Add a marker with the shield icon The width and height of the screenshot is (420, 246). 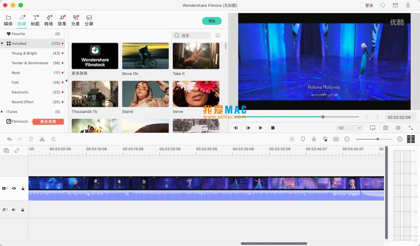tap(303, 139)
